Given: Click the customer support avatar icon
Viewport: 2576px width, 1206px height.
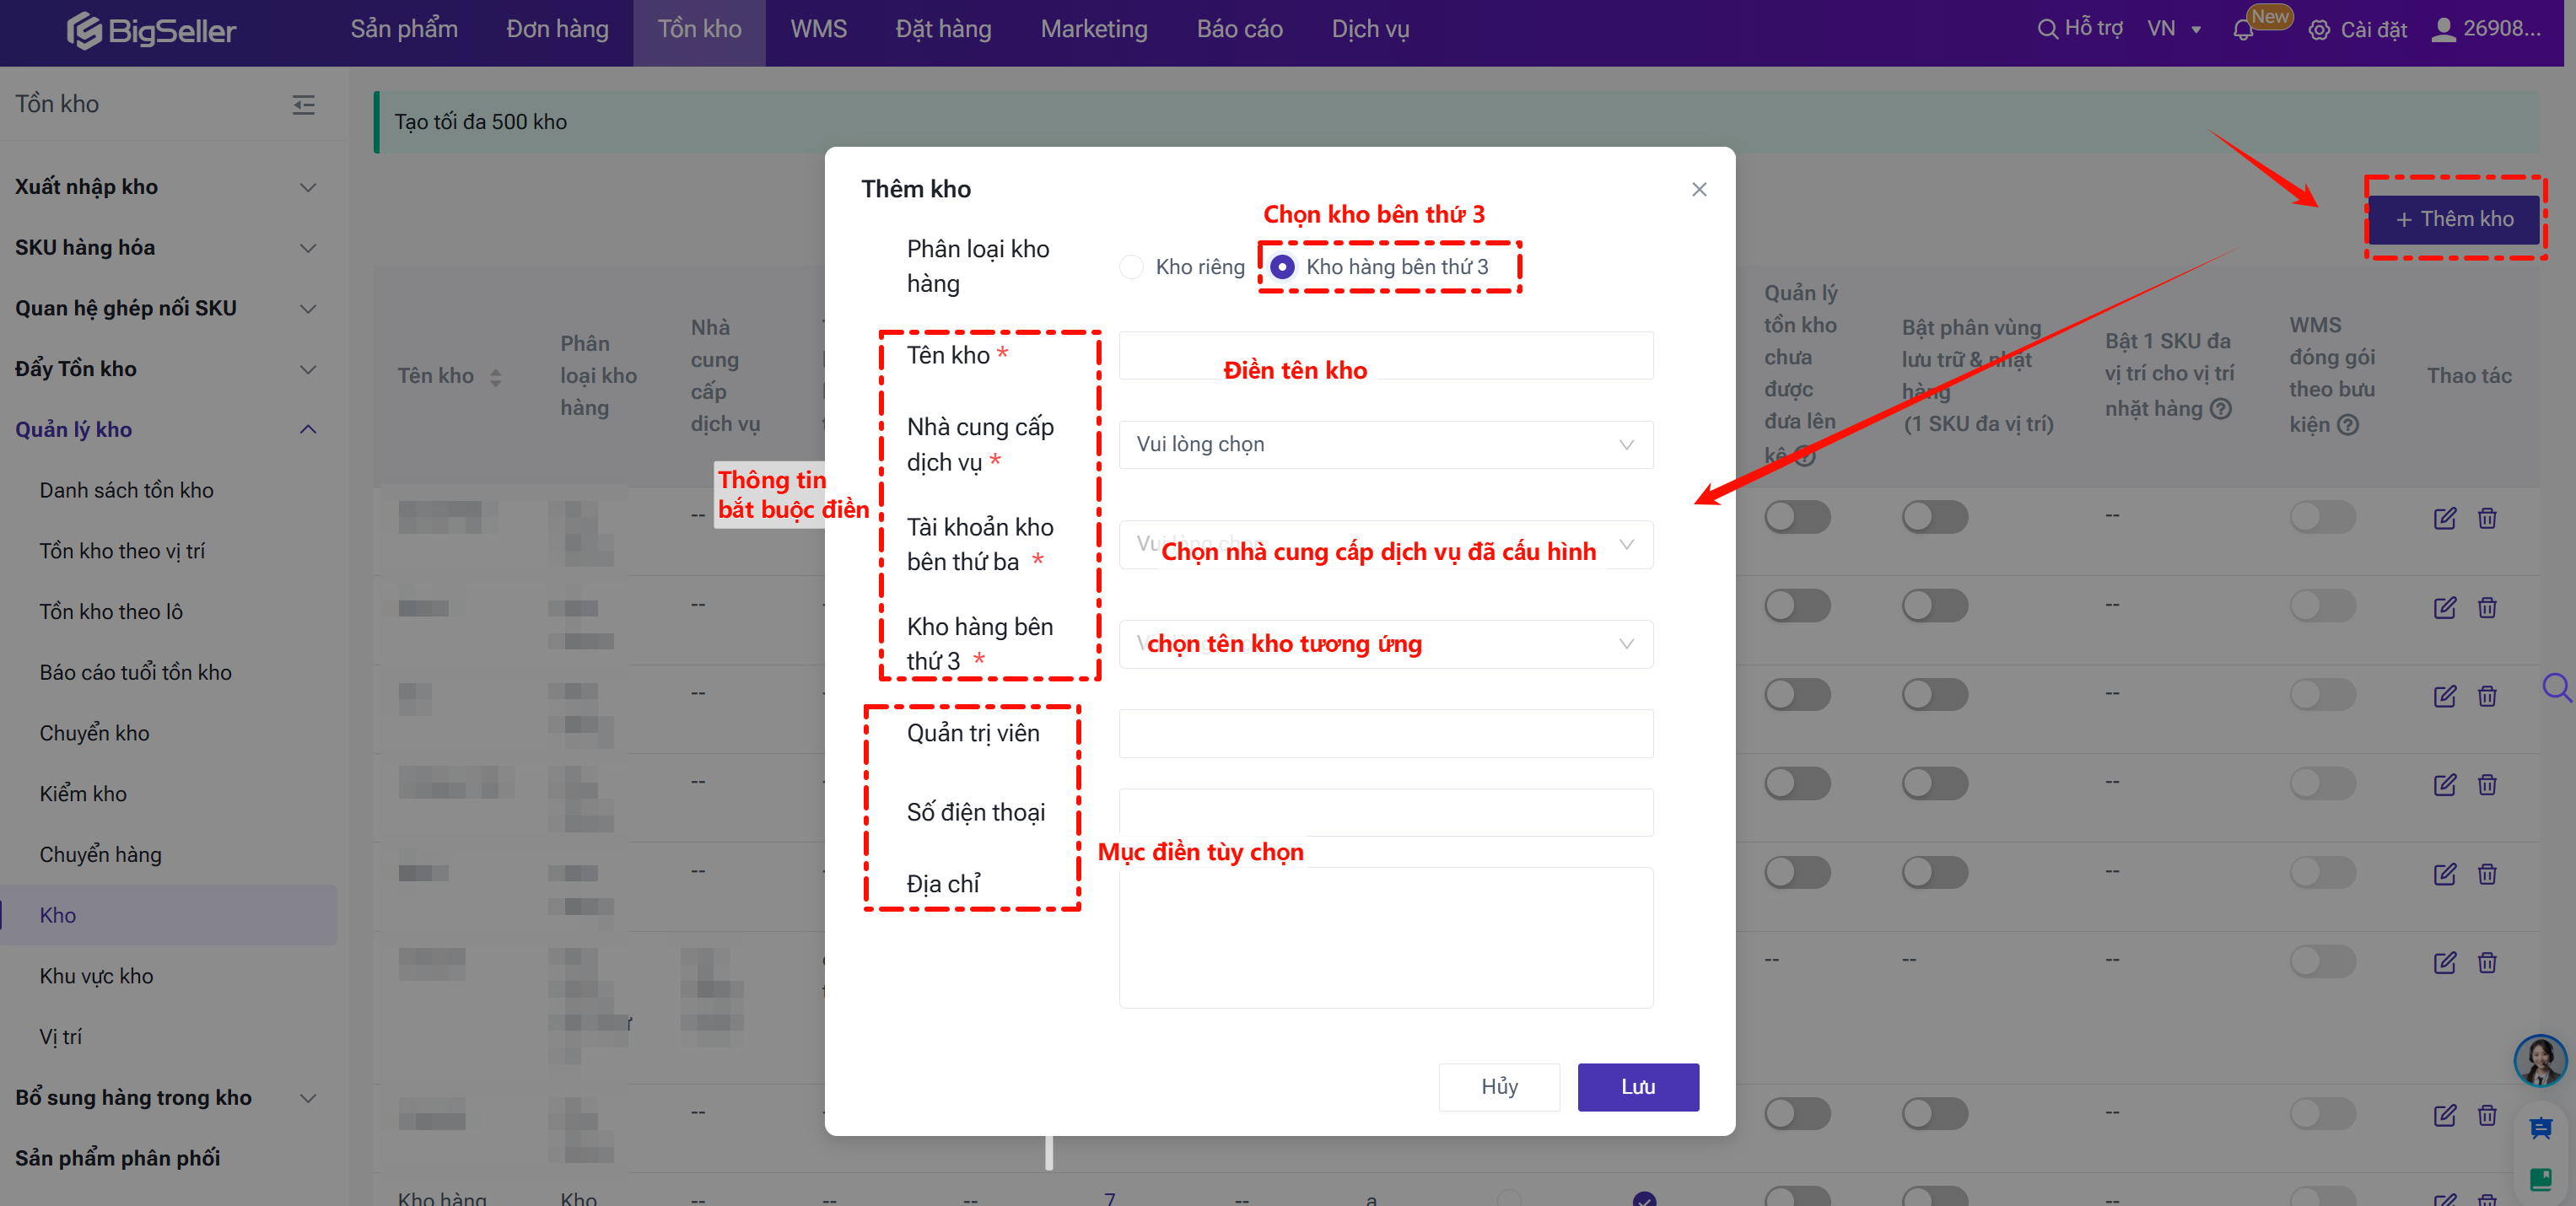Looking at the screenshot, I should pyautogui.click(x=2540, y=1060).
